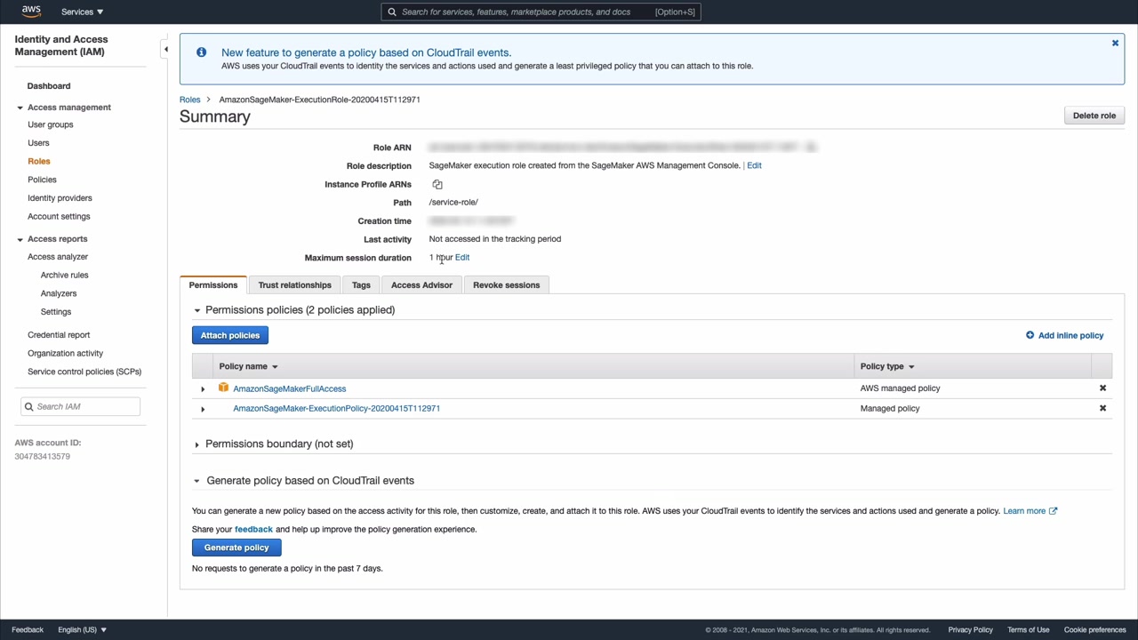Collapse Generate policy based on CloudTrail section

pos(197,481)
